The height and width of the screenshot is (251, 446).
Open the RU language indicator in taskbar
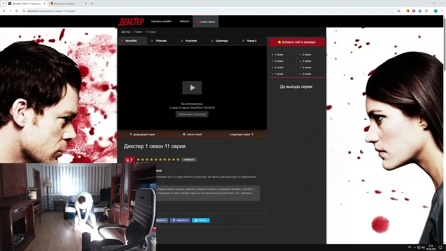[410, 247]
